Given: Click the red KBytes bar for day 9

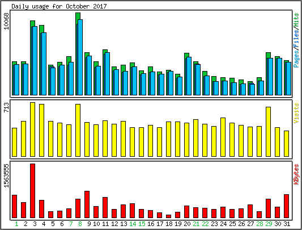Looking at the screenshot, I should (87, 204).
